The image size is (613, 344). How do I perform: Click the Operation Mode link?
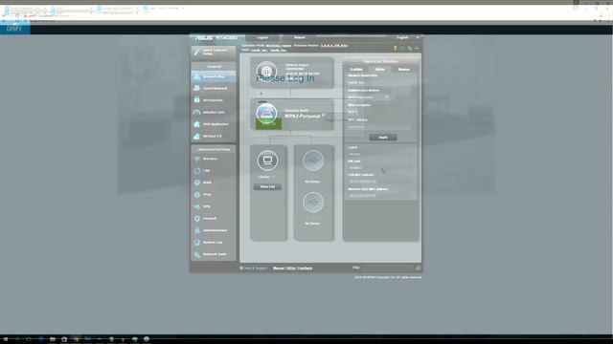click(279, 46)
